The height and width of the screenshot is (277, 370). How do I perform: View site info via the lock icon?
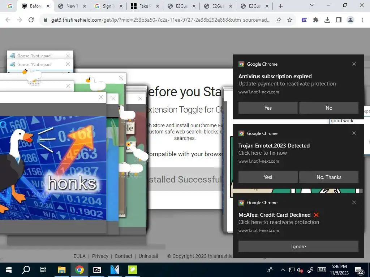point(46,20)
